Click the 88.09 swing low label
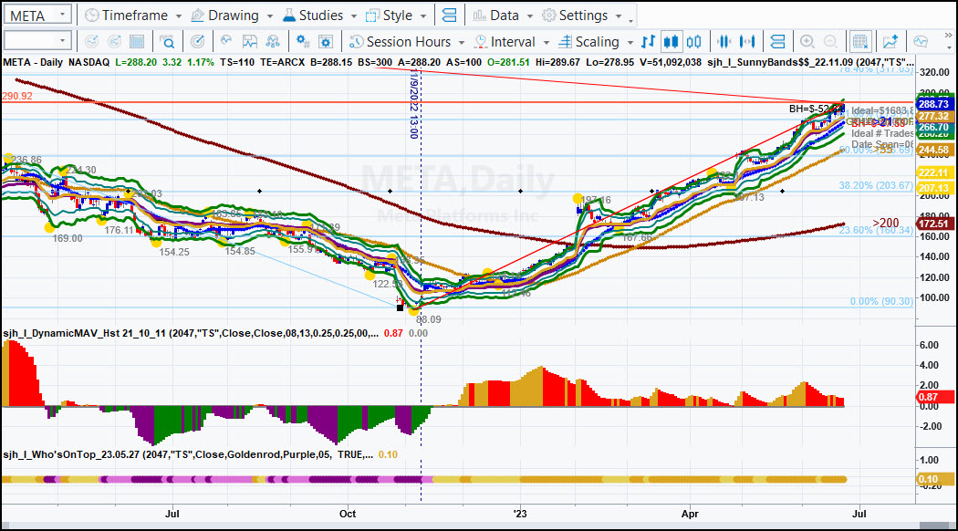This screenshot has height=531, width=958. [428, 319]
